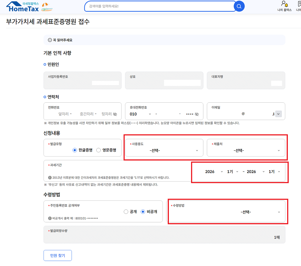Click the 민원 찾기 button

point(57,255)
